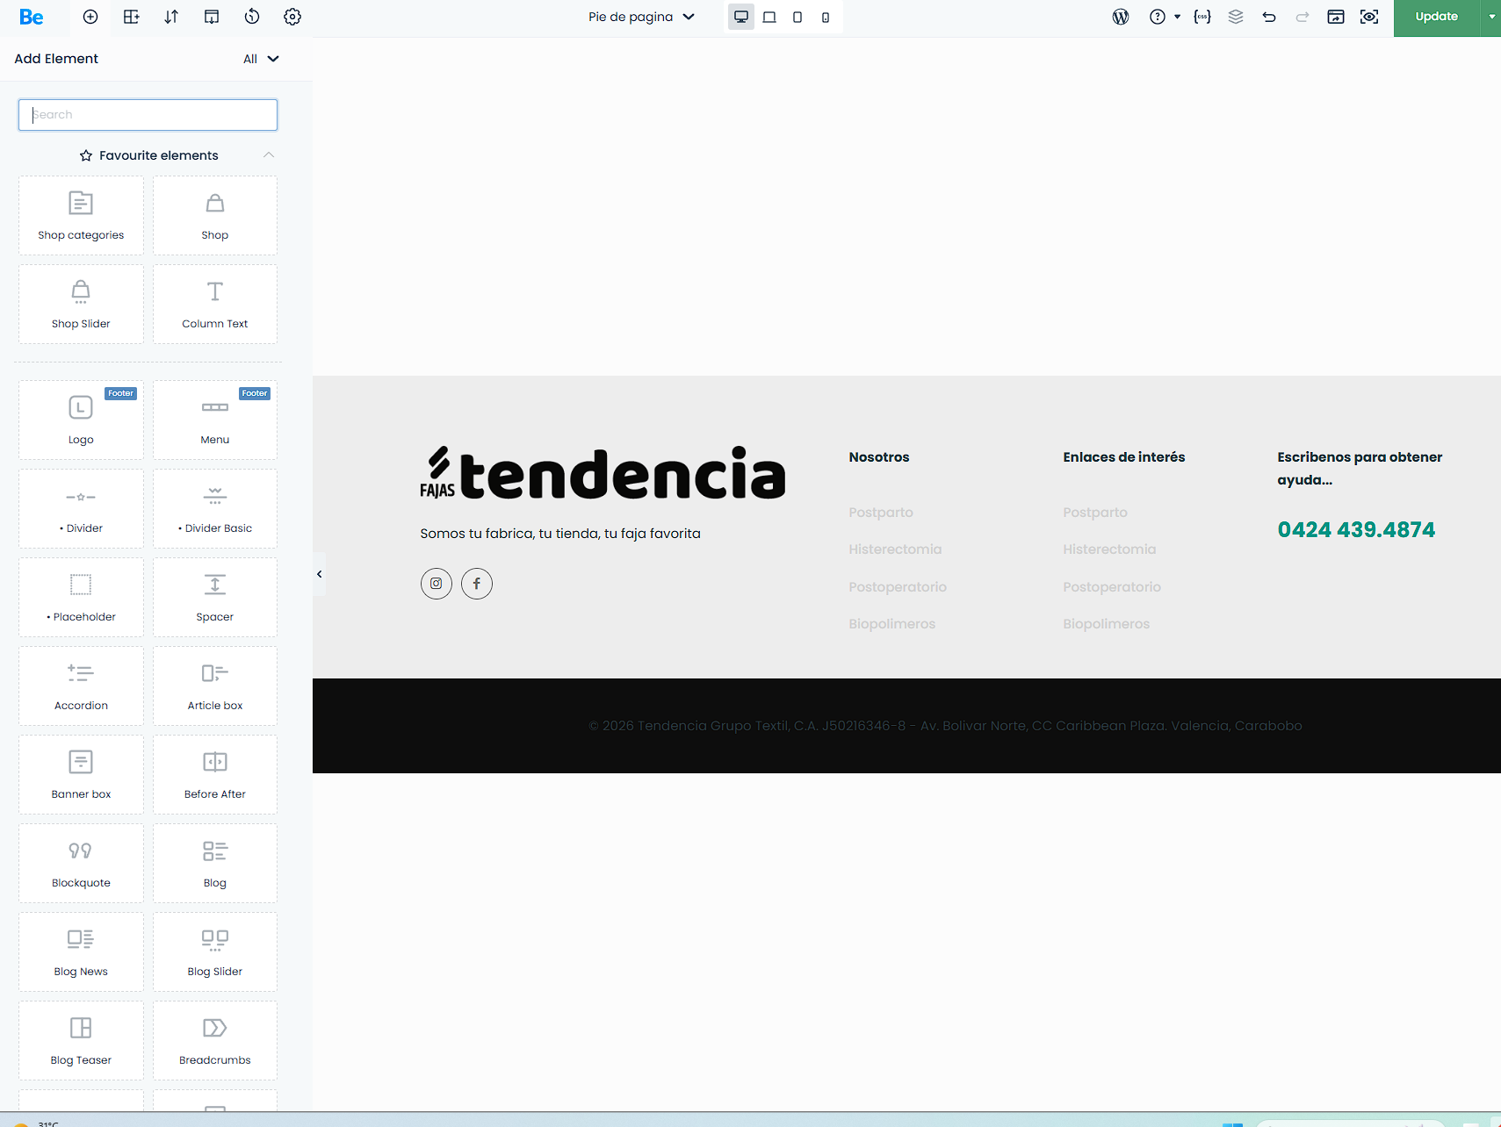1501x1127 pixels.
Task: Select the Spacer element
Action: pos(215,597)
